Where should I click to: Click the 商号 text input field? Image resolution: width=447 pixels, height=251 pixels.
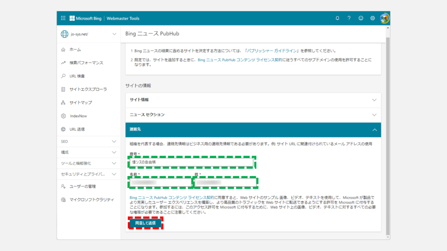192,162
